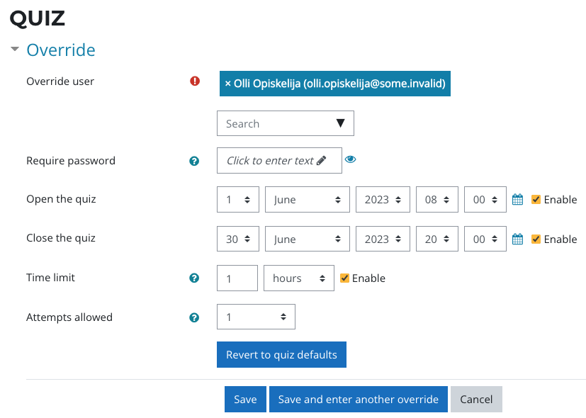
Task: Click the required-field warning icon for Override user
Action: pos(195,81)
